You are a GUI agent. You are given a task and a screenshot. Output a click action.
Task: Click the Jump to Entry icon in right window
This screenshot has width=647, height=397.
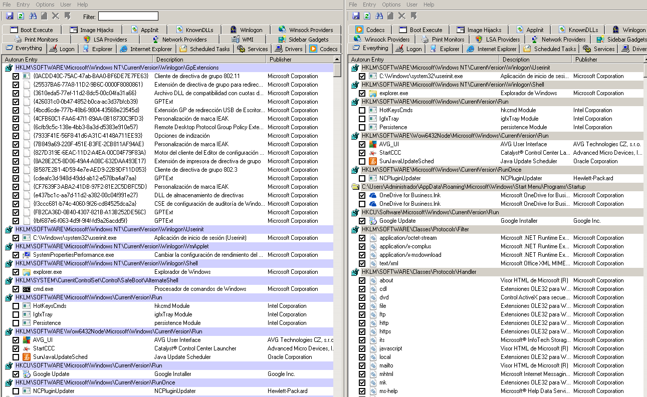(413, 17)
